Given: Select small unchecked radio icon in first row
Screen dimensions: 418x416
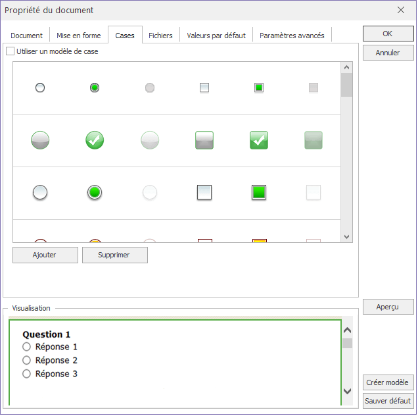Looking at the screenshot, I should (x=40, y=88).
